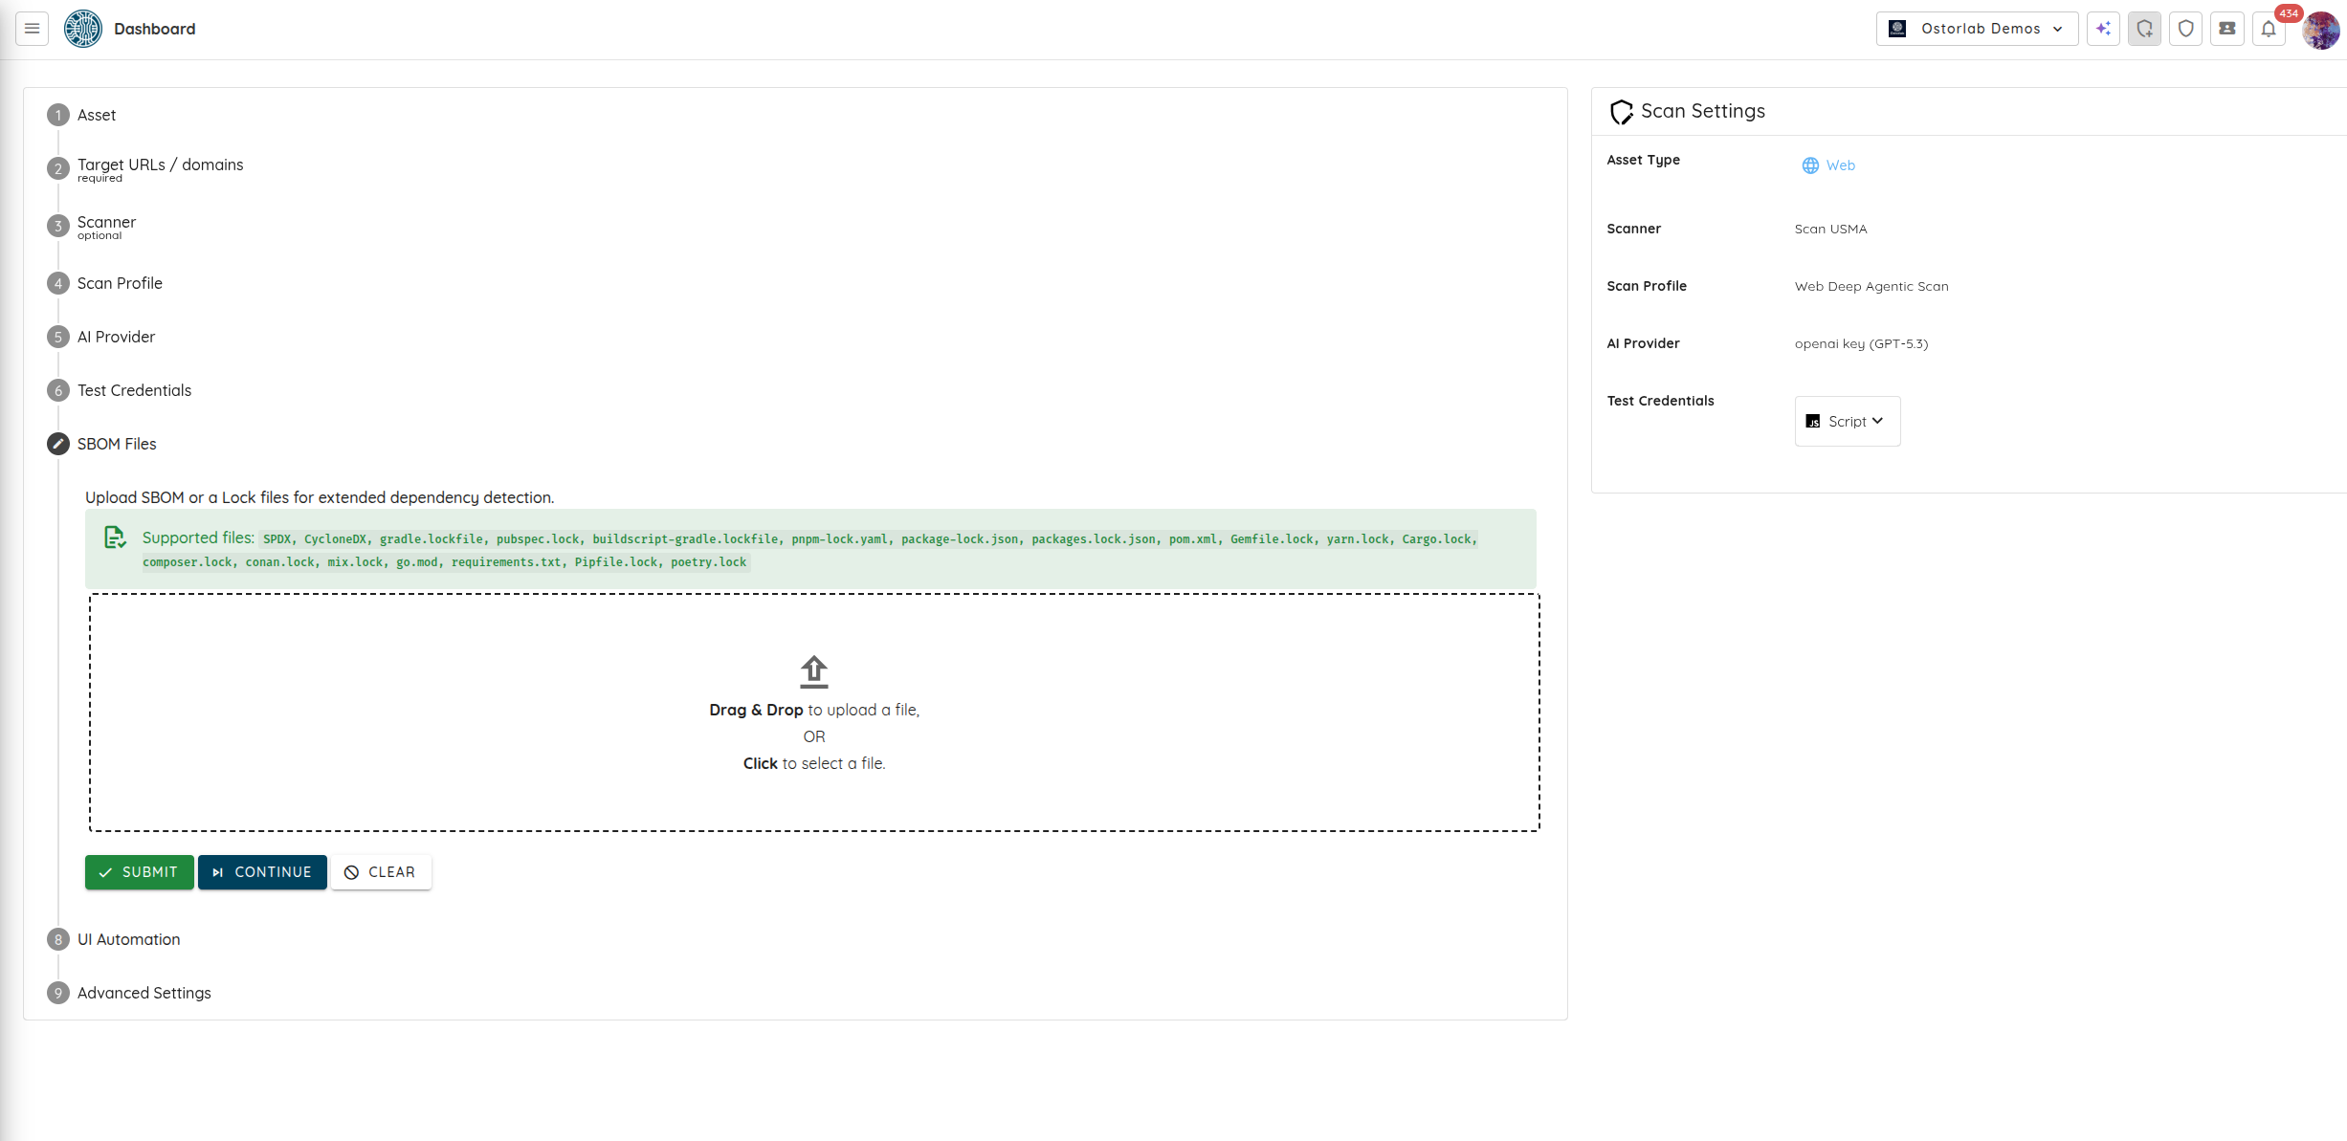The image size is (2347, 1141).
Task: Open notifications via the bell icon
Action: point(2269,30)
